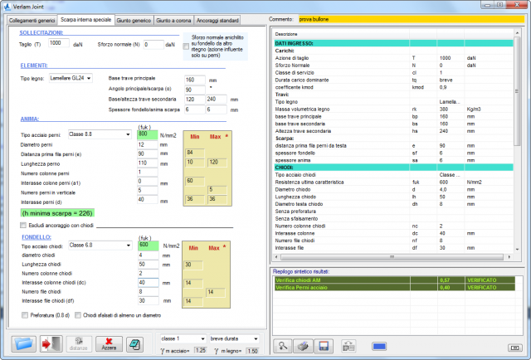
Task: Toggle the 'Preforatura (0.8 d)' checkbox
Action: click(22, 314)
